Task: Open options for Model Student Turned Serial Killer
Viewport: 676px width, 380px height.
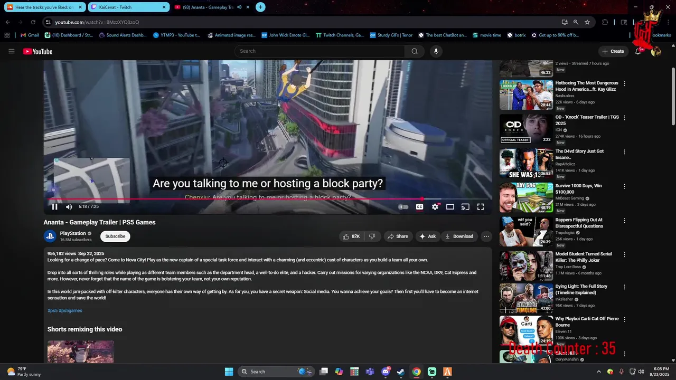Action: tap(625, 254)
